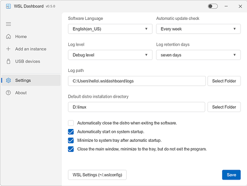Open the USB devices page
This screenshot has height=186, width=247.
(31, 62)
